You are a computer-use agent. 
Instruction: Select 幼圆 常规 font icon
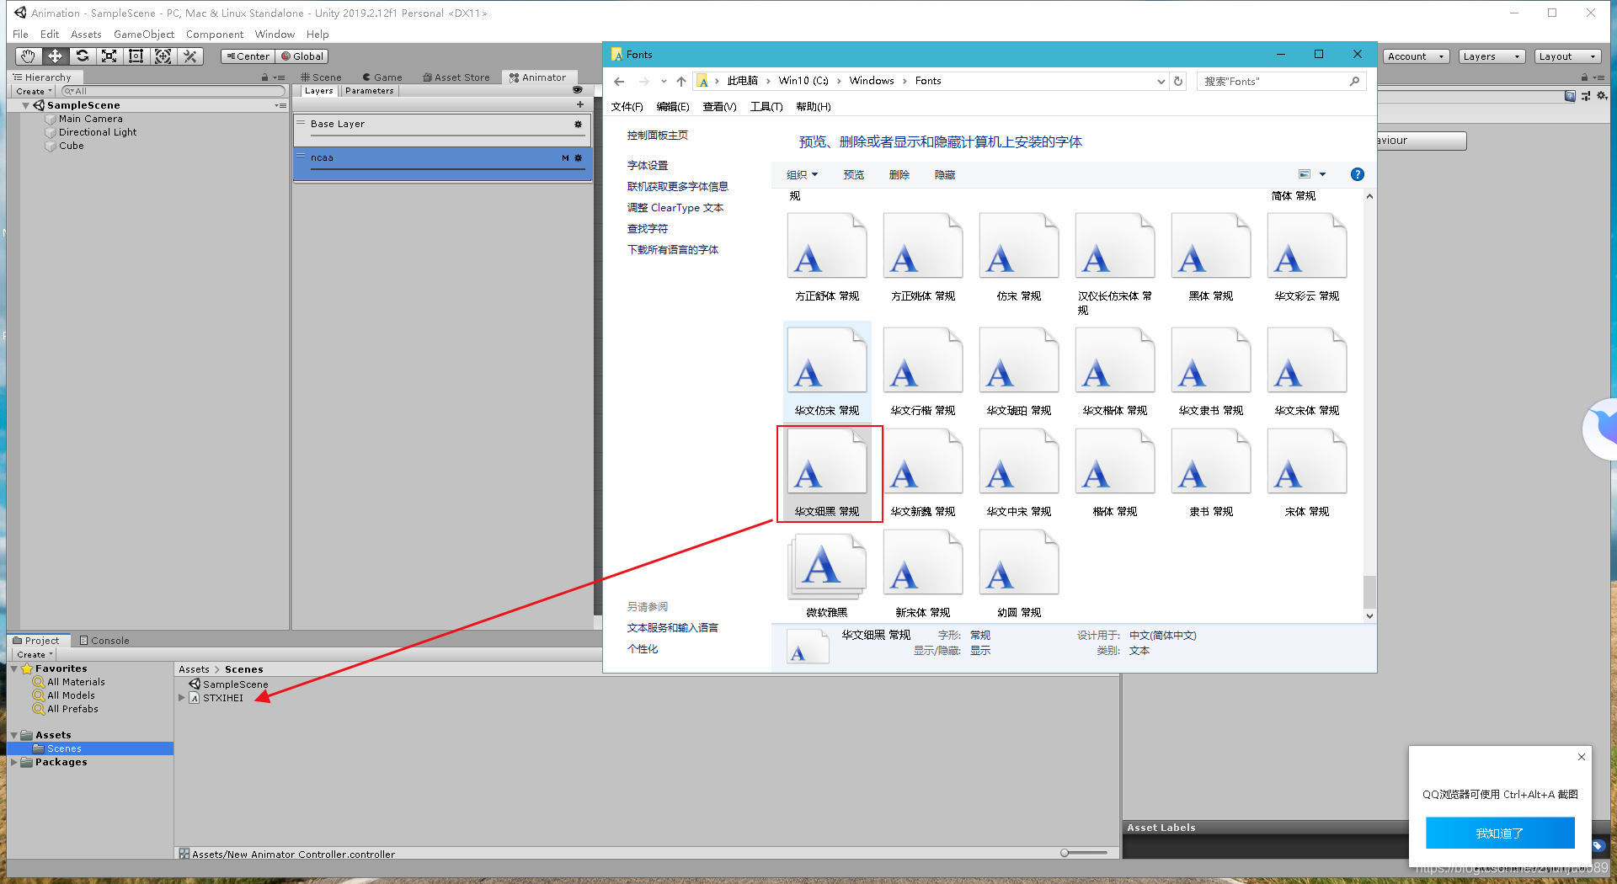[x=1019, y=574]
